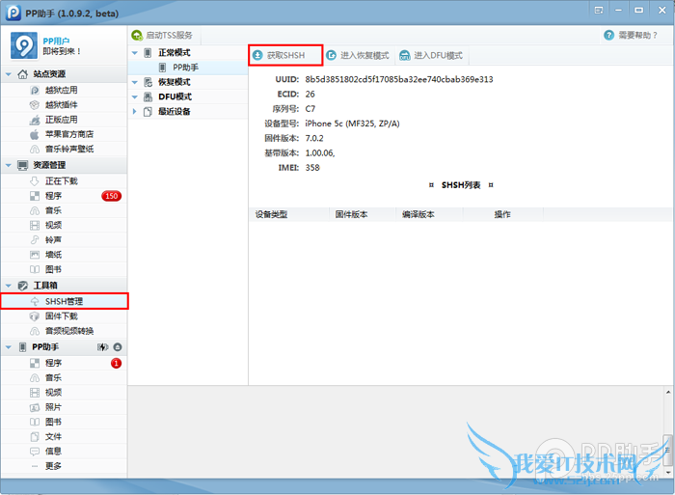This screenshot has width=675, height=495.
Task: Collapse the 资源管理 sidebar section
Action: 8,165
